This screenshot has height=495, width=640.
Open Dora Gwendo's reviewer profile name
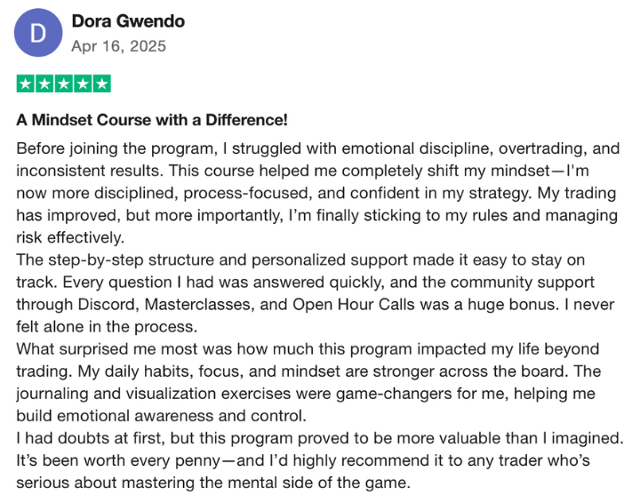coord(128,21)
